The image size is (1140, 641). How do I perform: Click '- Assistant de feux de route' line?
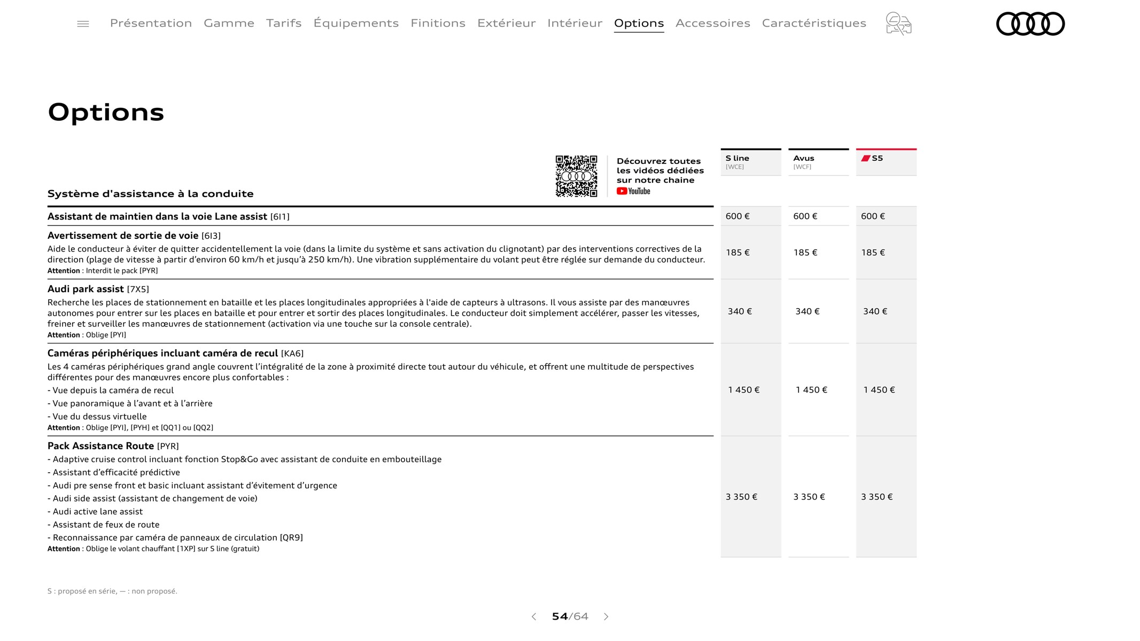point(103,525)
